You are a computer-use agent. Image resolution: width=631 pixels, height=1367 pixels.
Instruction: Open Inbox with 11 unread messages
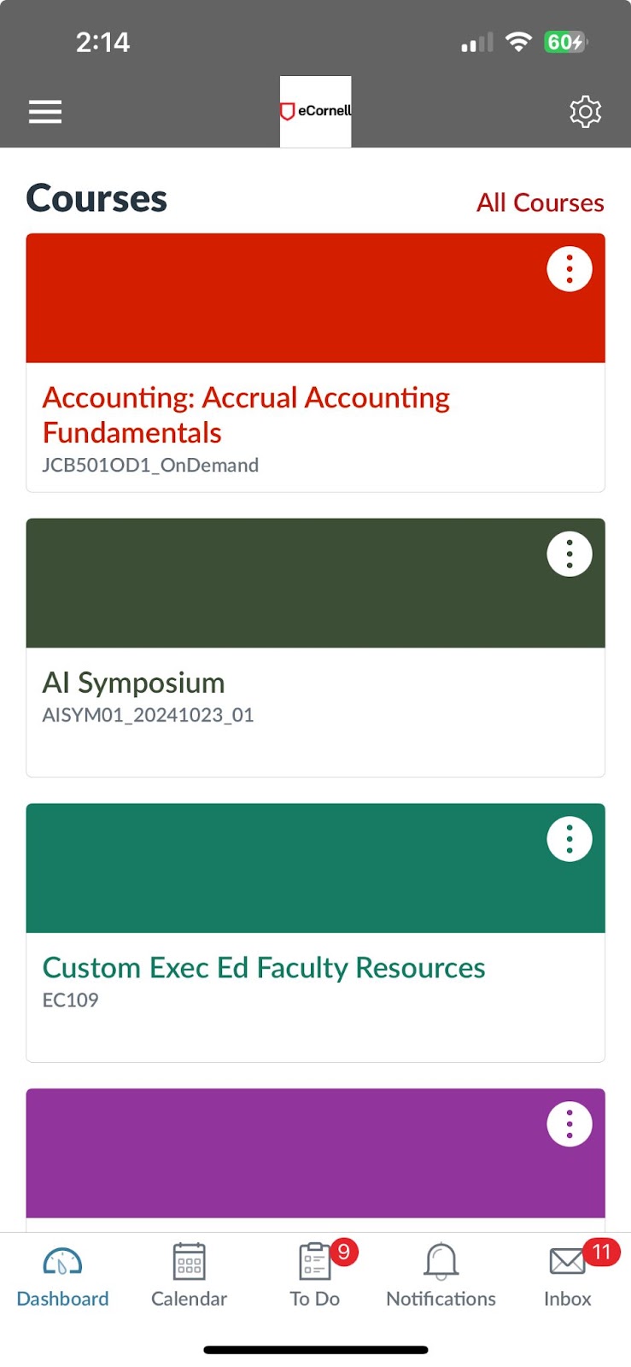pyautogui.click(x=568, y=1276)
